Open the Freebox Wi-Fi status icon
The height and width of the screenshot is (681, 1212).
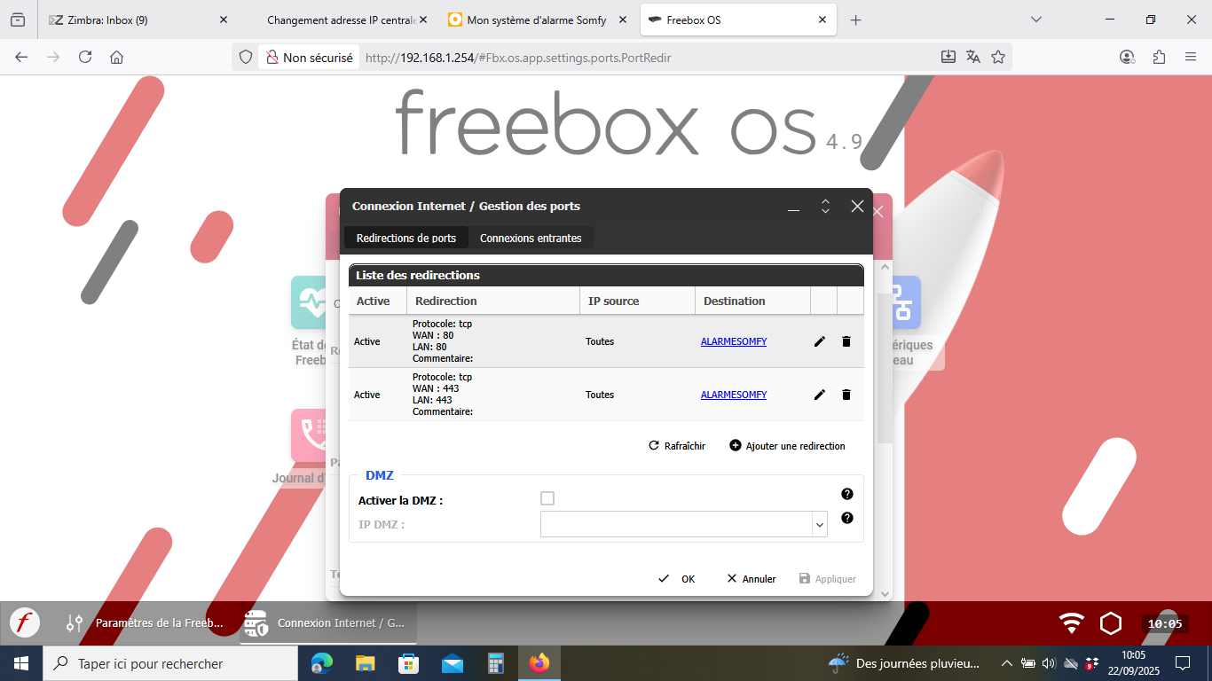1072,623
